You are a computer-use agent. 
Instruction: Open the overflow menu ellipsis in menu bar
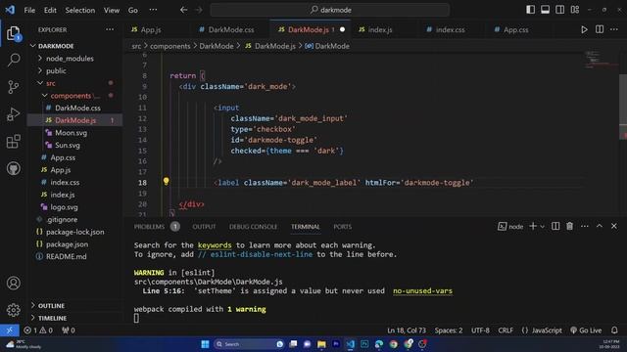pyautogui.click(x=153, y=10)
